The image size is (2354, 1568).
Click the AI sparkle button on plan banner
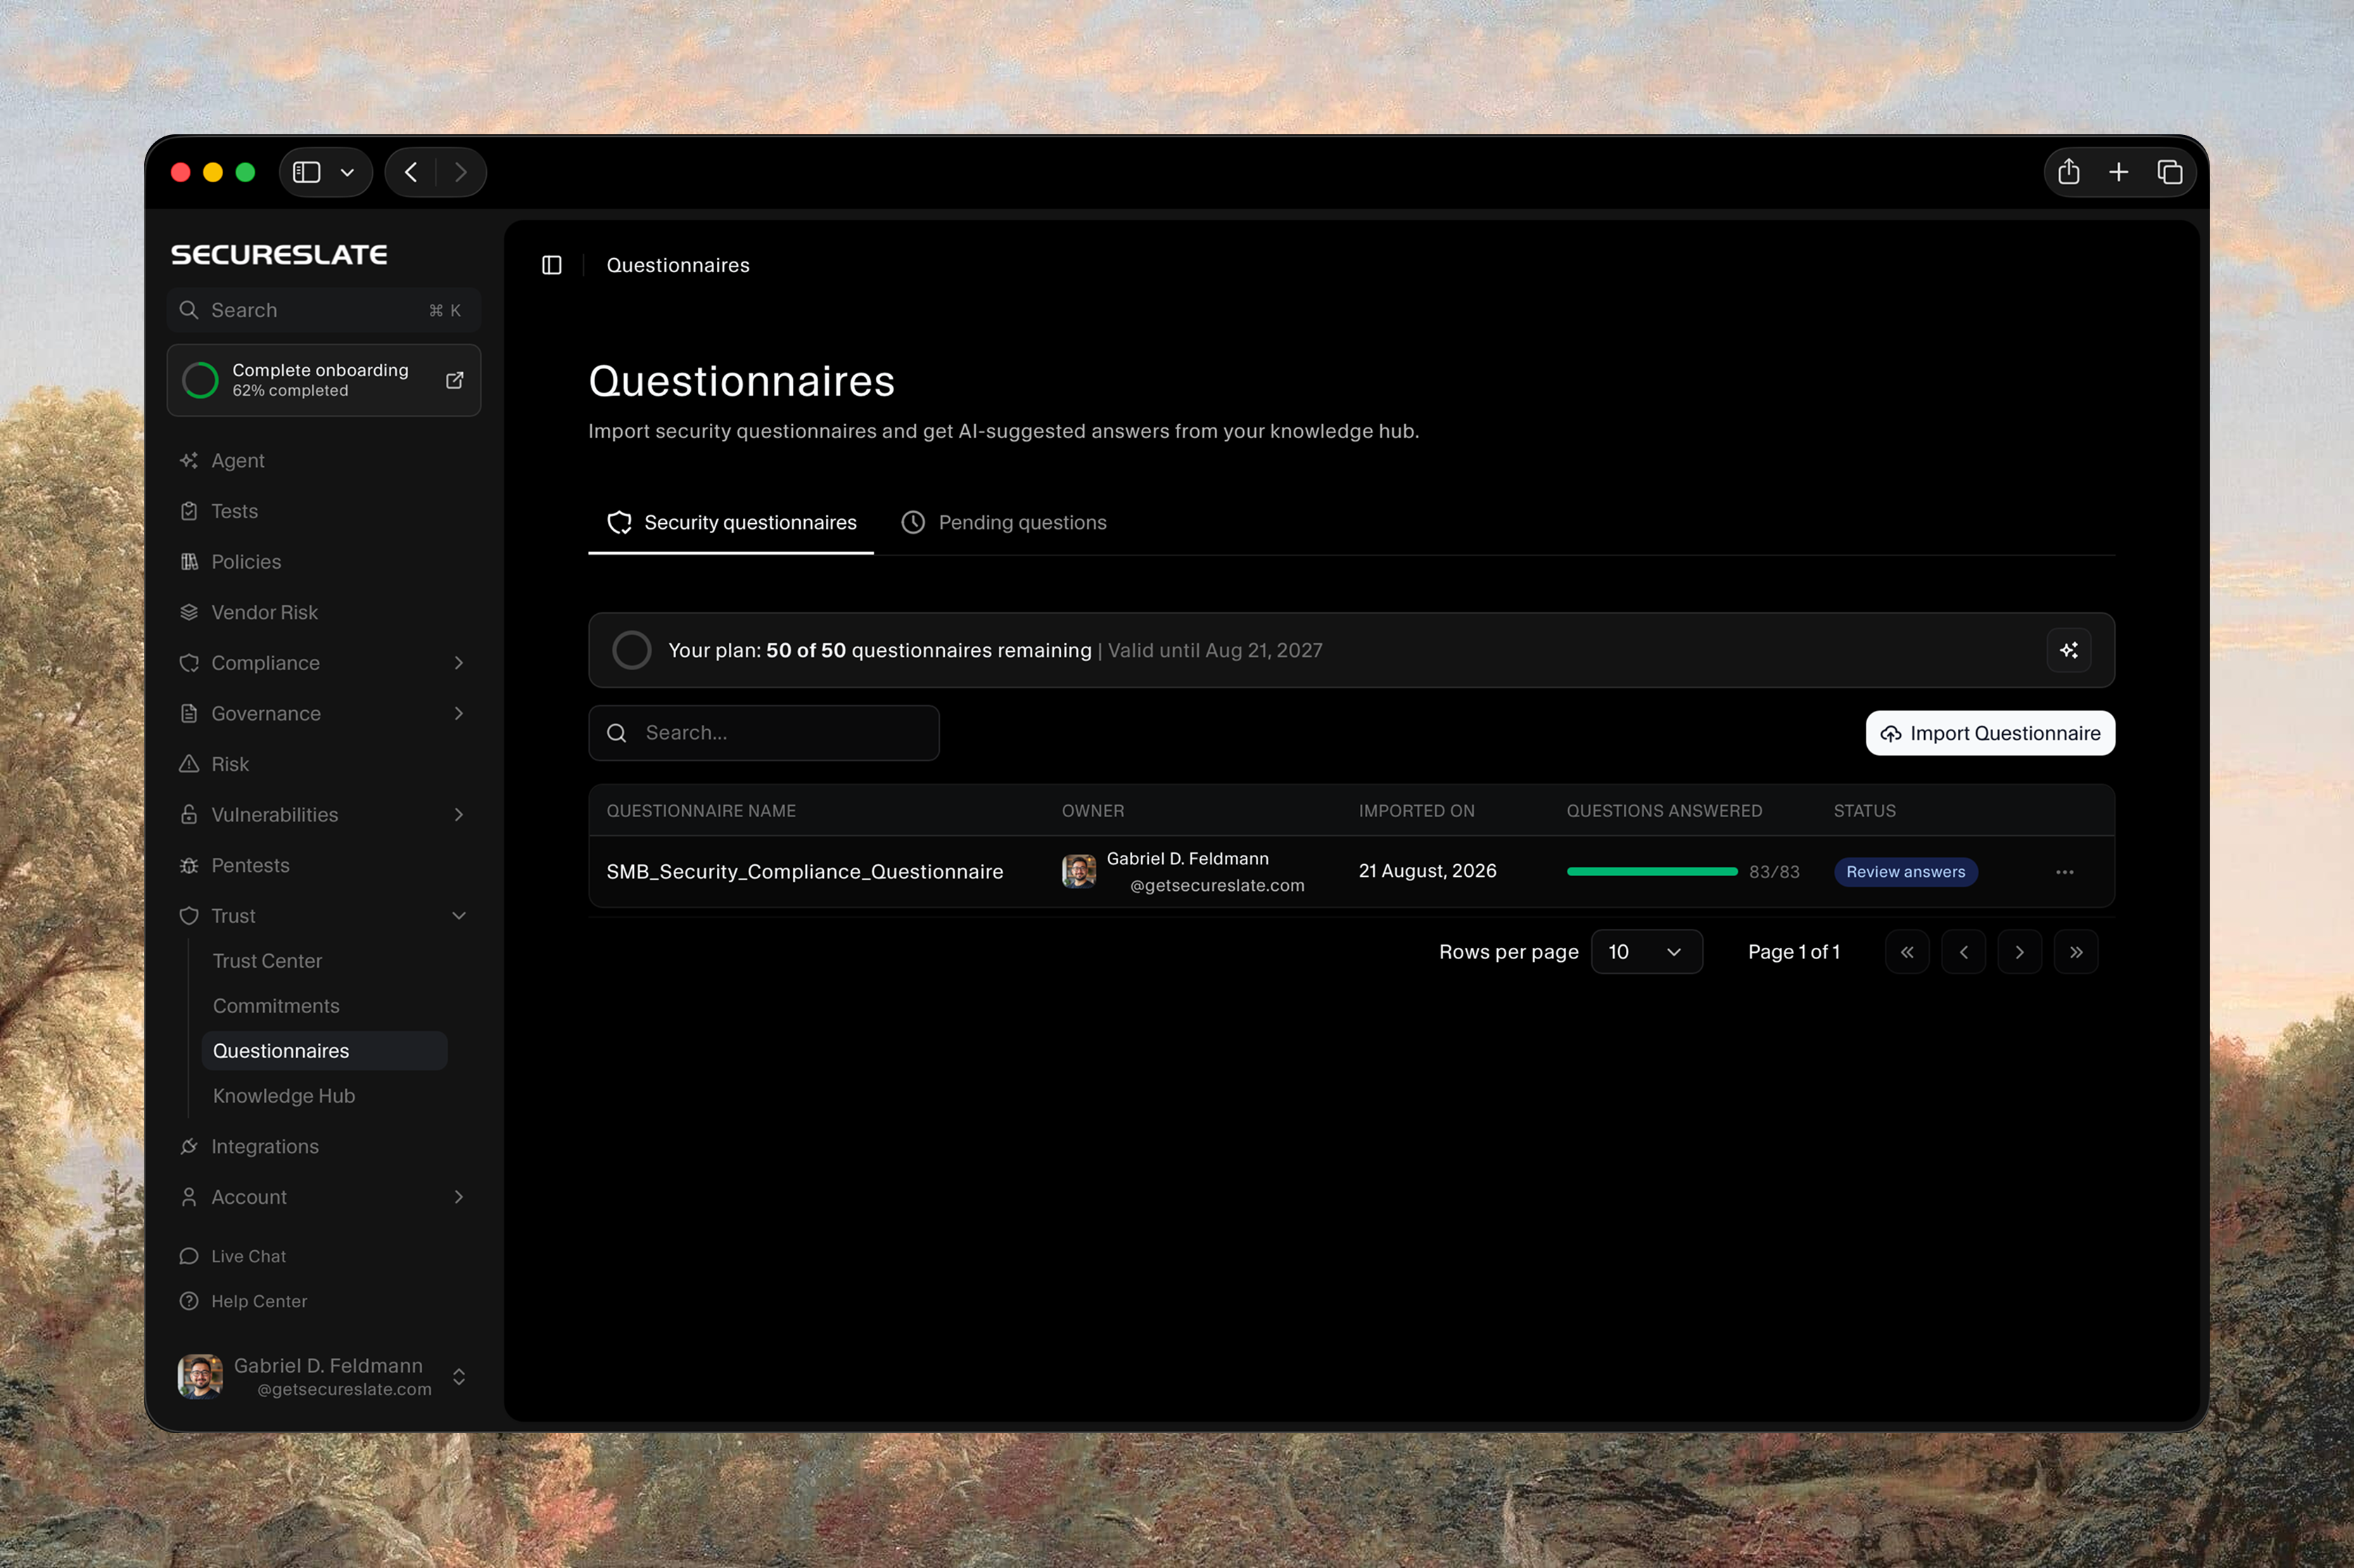point(2068,651)
